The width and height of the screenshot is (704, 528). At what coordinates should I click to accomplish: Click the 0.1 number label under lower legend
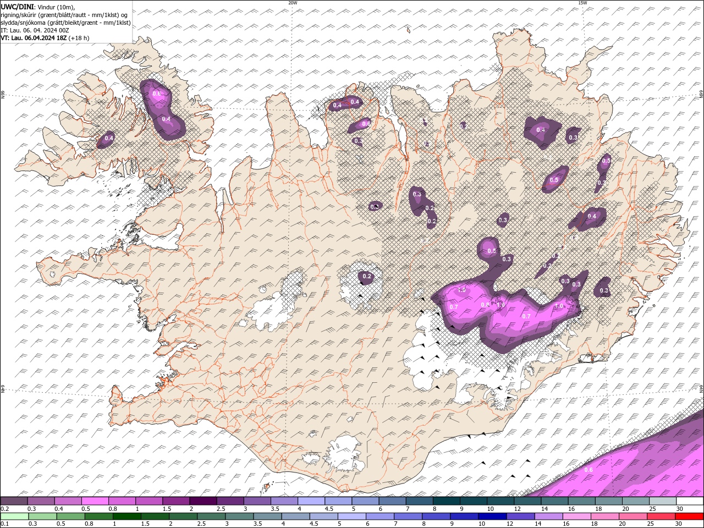4,524
